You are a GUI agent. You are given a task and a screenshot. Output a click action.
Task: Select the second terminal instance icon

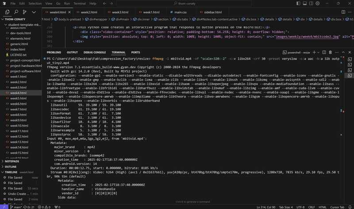(350, 65)
